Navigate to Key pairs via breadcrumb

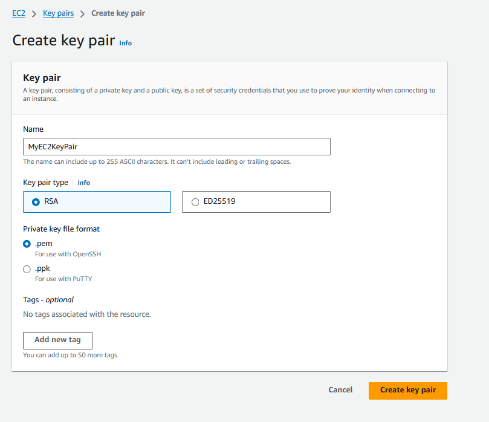[x=58, y=13]
